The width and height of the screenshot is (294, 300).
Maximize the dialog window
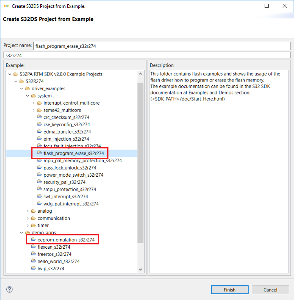[x=267, y=6]
